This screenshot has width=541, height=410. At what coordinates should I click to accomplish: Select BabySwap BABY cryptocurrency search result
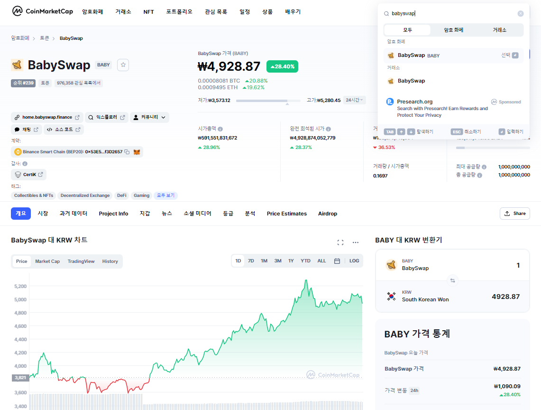[453, 55]
